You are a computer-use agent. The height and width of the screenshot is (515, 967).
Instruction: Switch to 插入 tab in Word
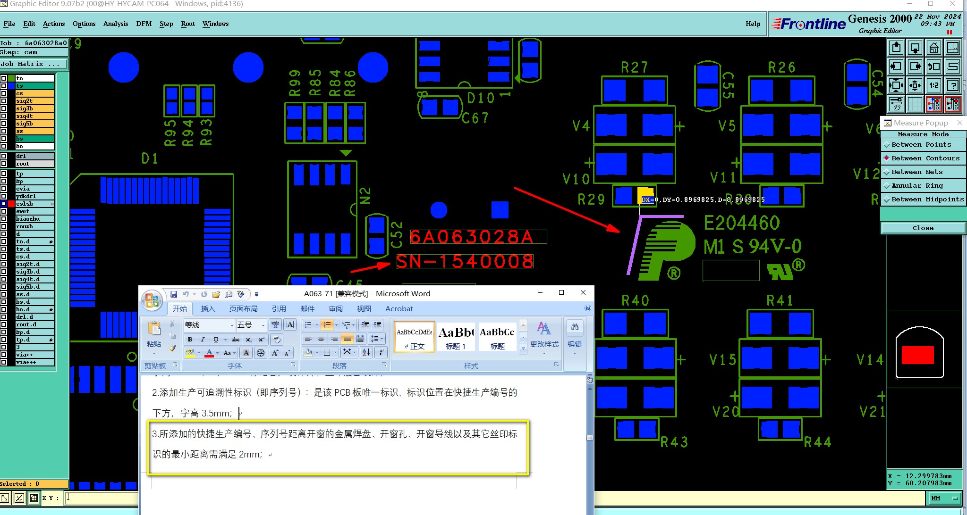[208, 308]
